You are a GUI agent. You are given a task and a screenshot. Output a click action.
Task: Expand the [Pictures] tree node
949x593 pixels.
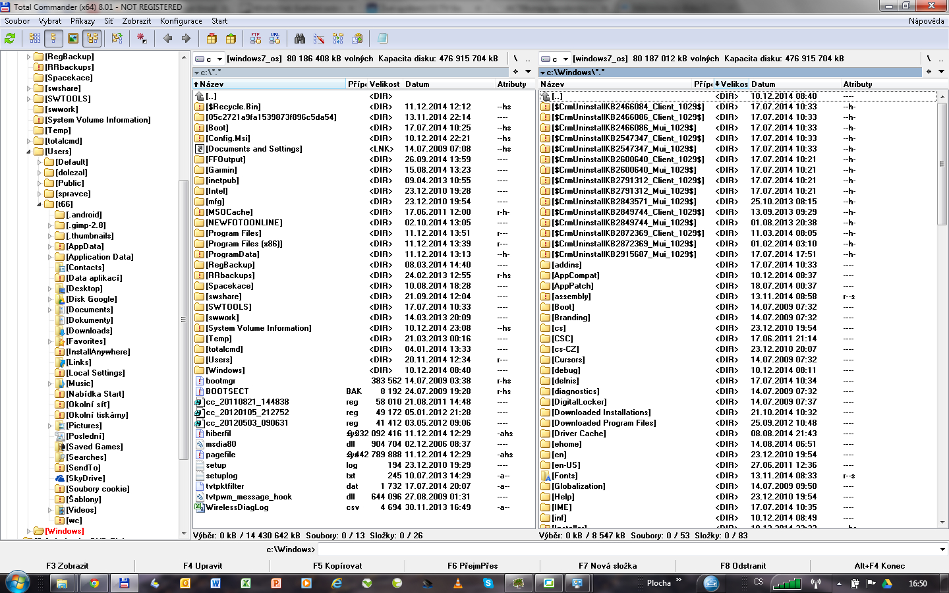pyautogui.click(x=50, y=426)
